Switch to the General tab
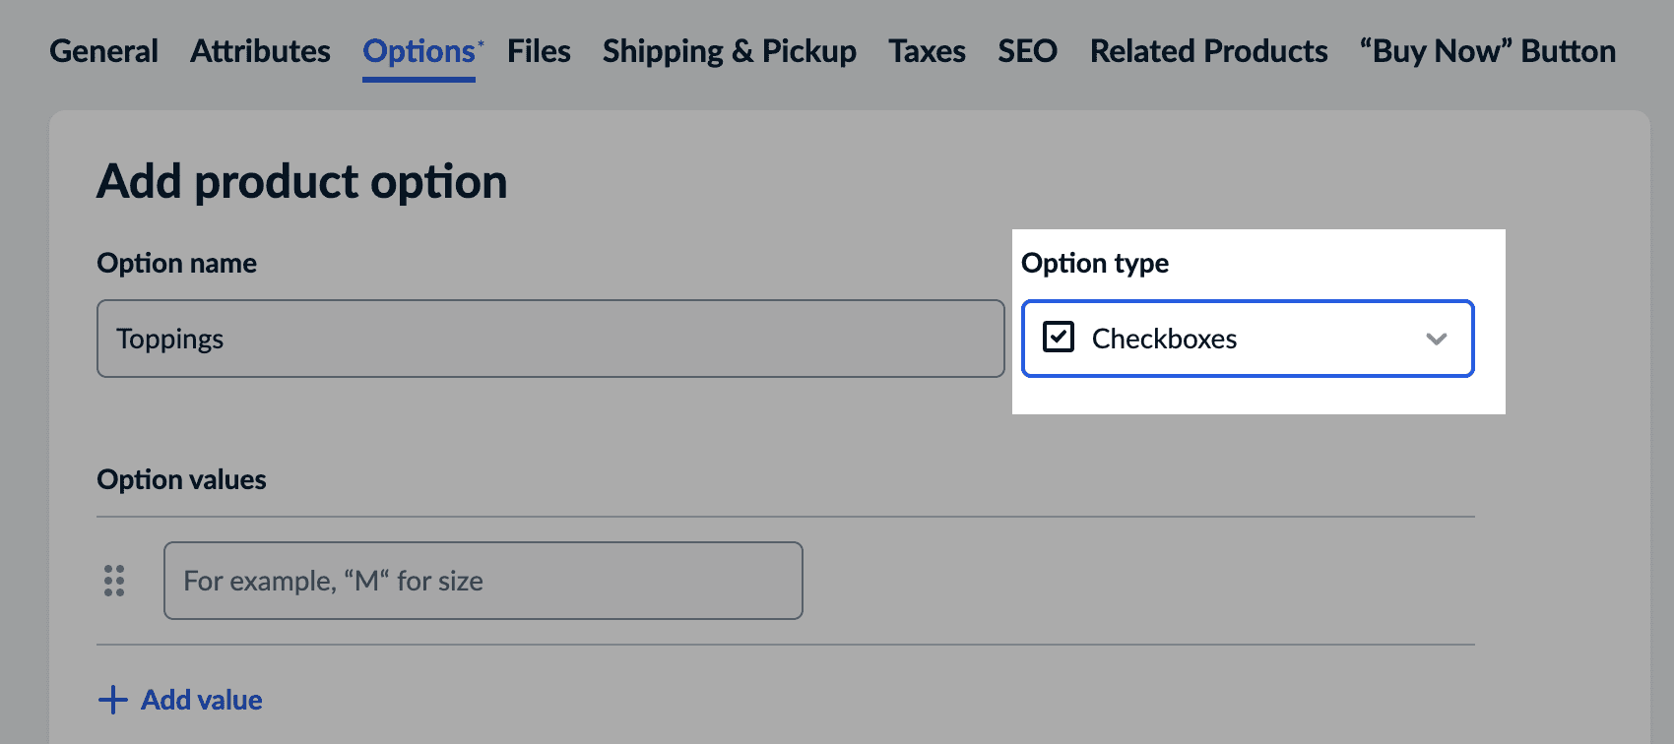 103,51
